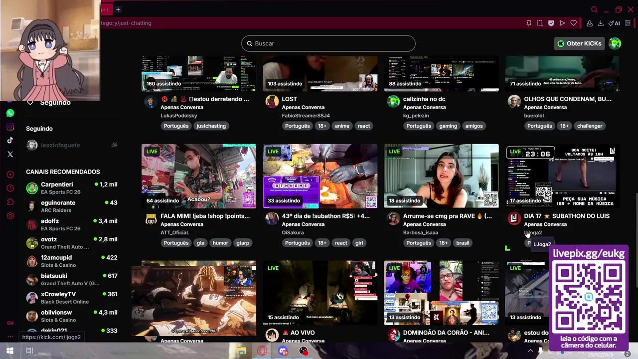Open X (Twitter) from the Opera sidebar
Screen dimensions: 638x359
[10, 154]
